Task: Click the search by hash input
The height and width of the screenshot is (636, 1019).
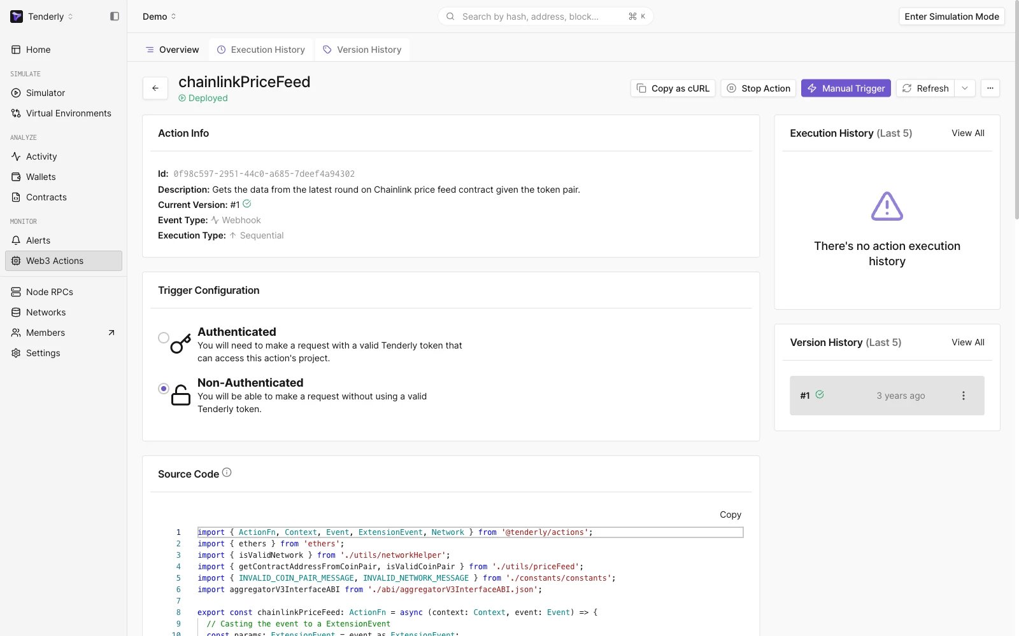Action: pos(545,17)
